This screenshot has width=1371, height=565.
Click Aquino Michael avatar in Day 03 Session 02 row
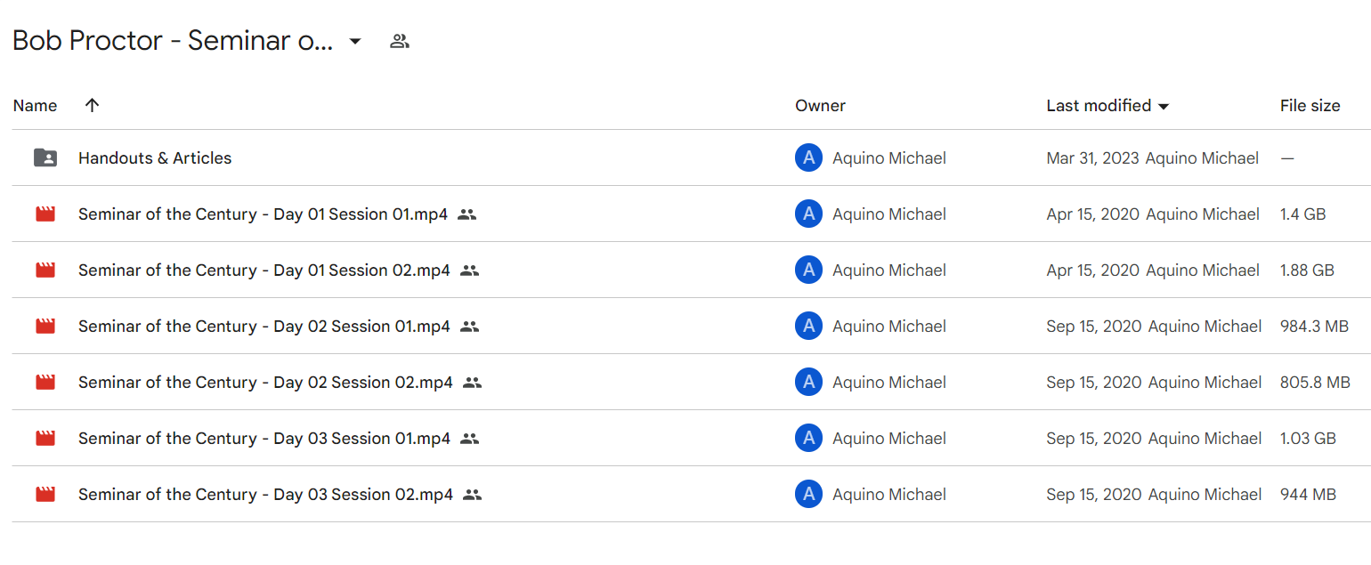tap(808, 495)
